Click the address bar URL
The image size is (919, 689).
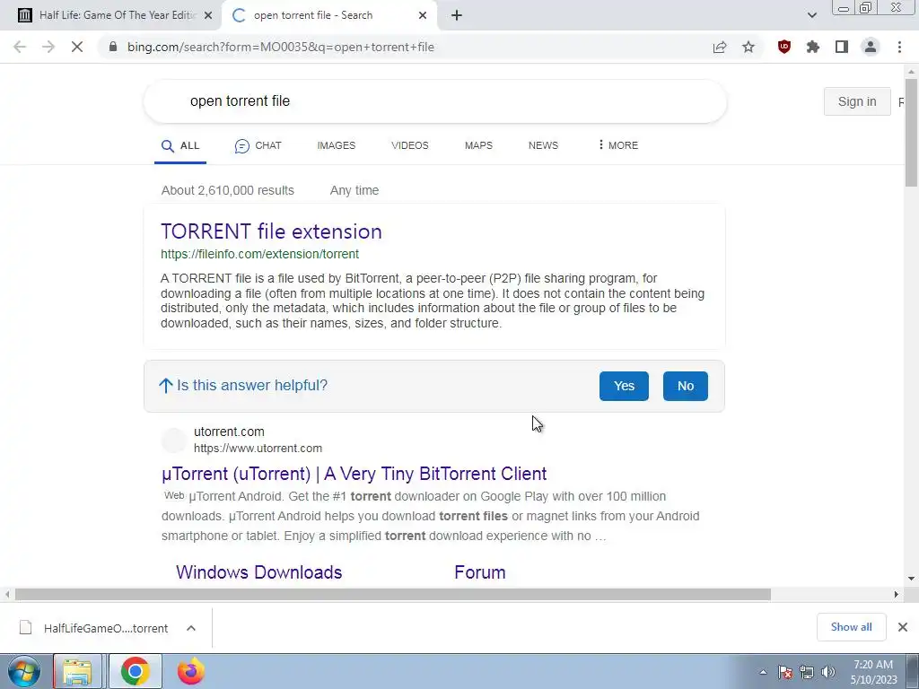tap(281, 47)
